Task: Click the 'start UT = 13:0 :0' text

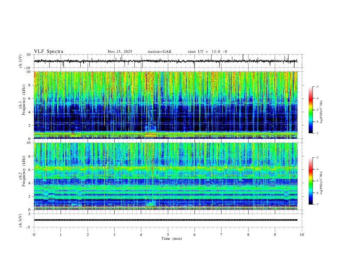Action: 207,52
